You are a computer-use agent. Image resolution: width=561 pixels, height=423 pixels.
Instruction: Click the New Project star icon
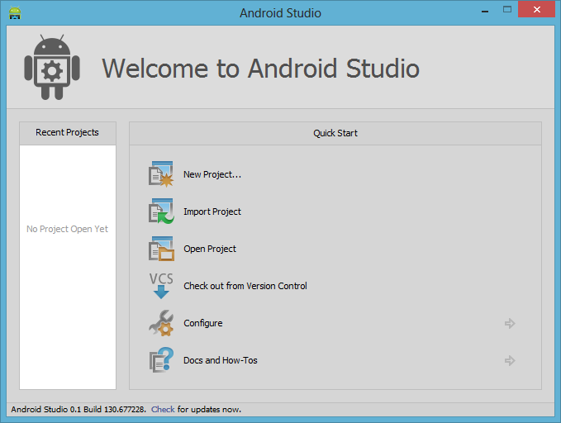click(x=161, y=174)
